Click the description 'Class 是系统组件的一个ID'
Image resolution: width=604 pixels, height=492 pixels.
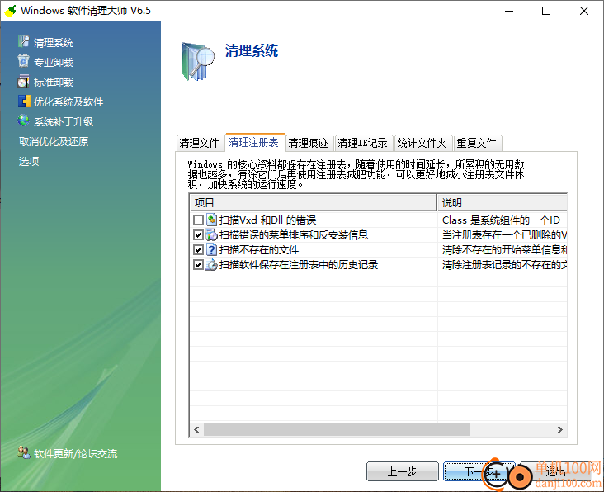click(x=501, y=220)
